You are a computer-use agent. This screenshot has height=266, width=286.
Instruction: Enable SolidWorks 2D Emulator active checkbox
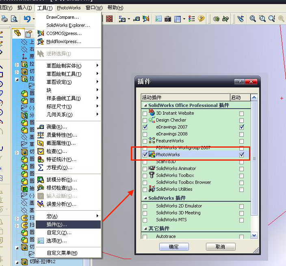(145, 206)
